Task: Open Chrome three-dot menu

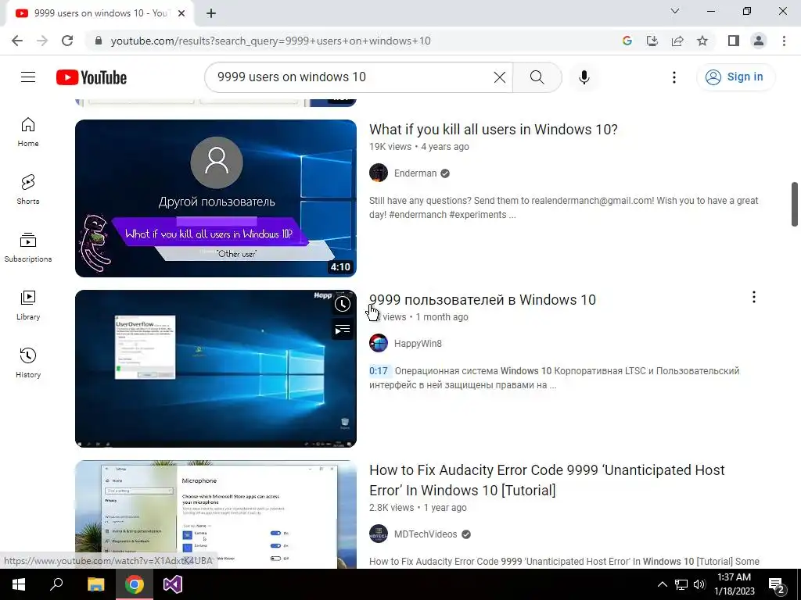Action: 784,41
